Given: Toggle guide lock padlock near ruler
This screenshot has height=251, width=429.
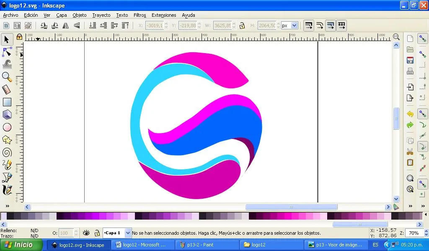Looking at the screenshot, I should tap(19, 37).
